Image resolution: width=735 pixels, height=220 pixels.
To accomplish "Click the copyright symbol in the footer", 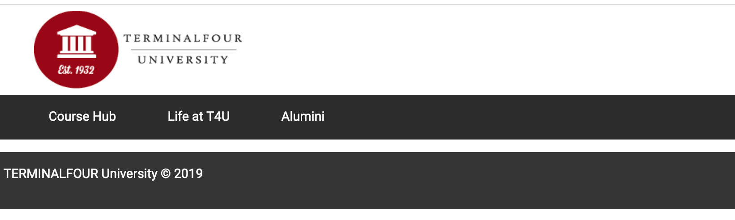I will tap(166, 173).
